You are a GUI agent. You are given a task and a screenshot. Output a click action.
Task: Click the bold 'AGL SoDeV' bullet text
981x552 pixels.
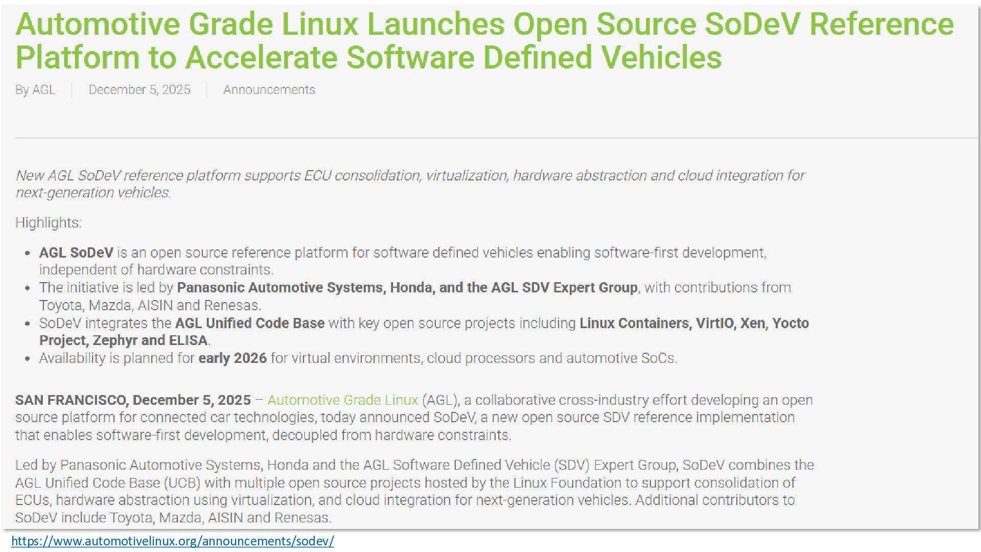pyautogui.click(x=76, y=253)
